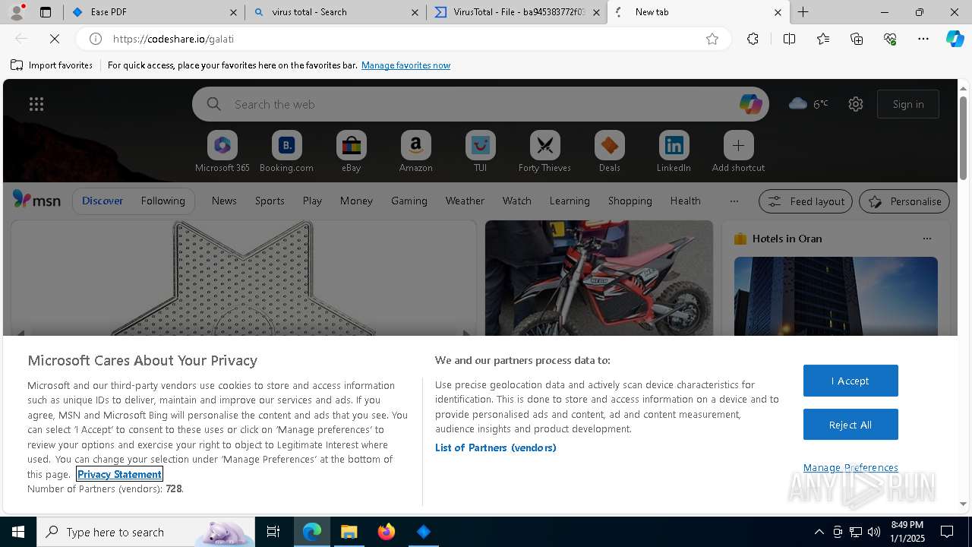Viewport: 972px width, 547px height.
Task: Expand more categories ellipsis after Health
Action: point(734,201)
